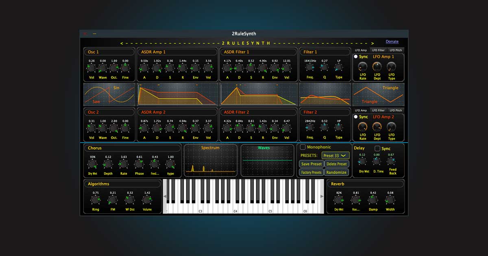Click Algorithms Ring knob
Image resolution: width=488 pixels, height=256 pixels.
point(96,200)
